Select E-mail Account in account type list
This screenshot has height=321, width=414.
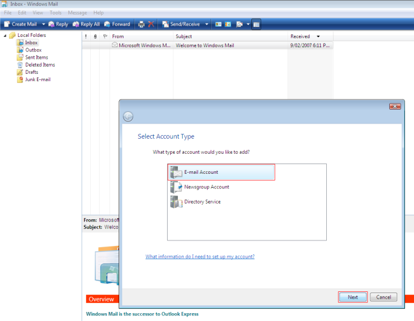point(222,172)
